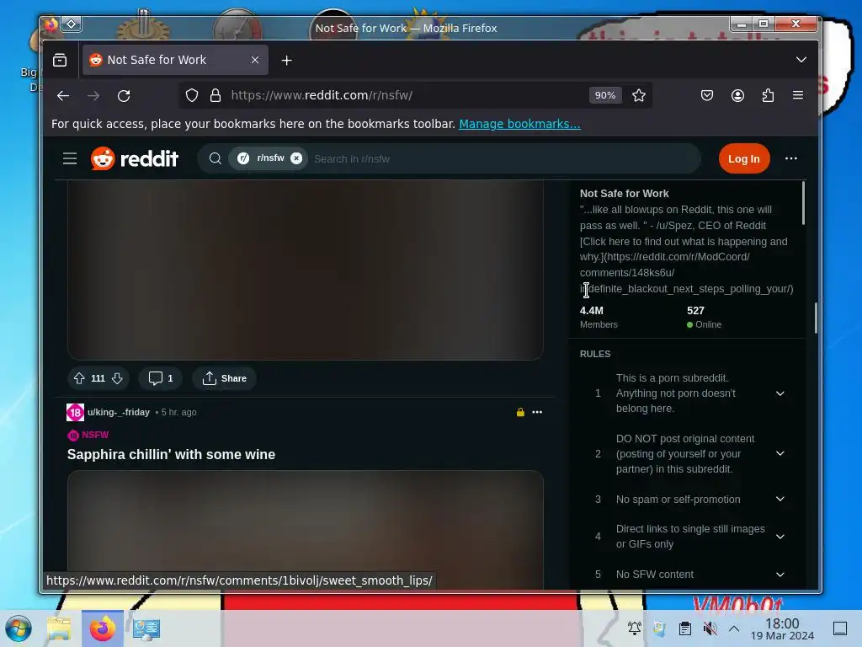This screenshot has width=862, height=647.
Task: Click the 90% zoom level indicator
Action: [605, 95]
